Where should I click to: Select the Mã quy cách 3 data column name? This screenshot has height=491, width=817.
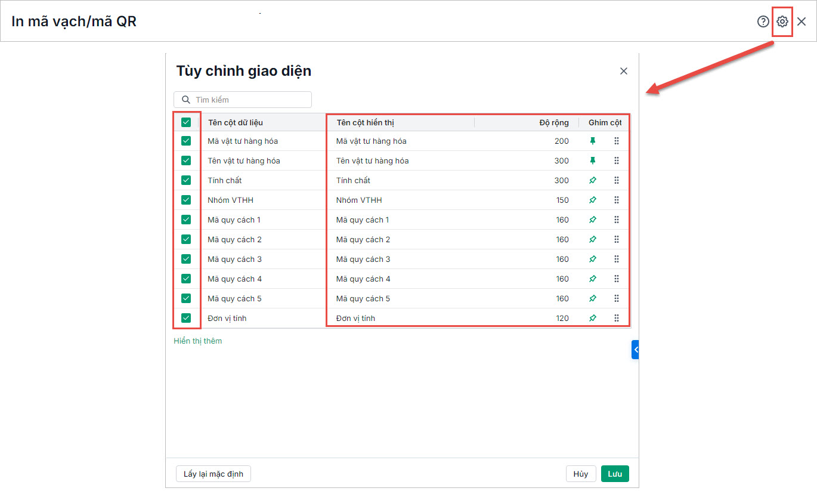point(235,260)
